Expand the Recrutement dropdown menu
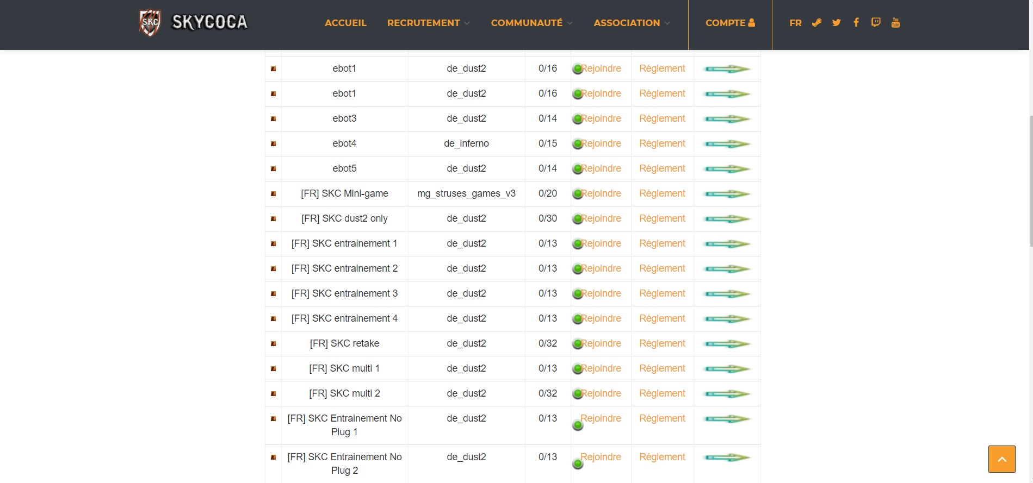The height and width of the screenshot is (483, 1033). click(428, 23)
